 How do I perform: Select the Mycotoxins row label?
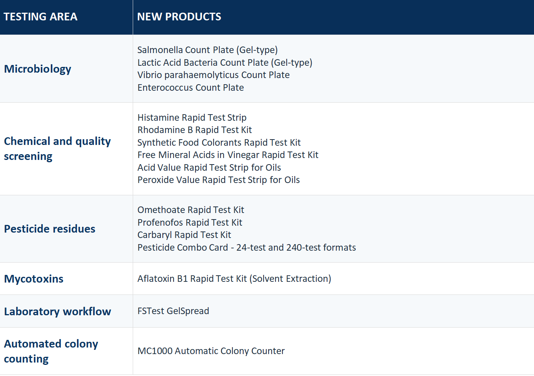(34, 279)
